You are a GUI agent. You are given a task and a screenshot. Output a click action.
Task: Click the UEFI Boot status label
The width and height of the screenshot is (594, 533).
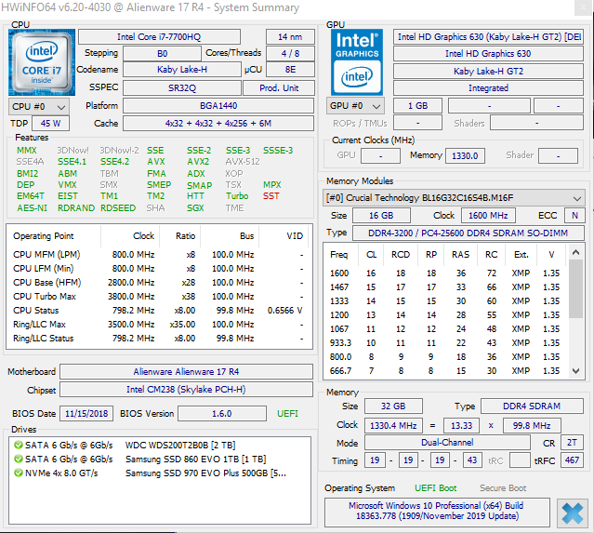pos(435,488)
